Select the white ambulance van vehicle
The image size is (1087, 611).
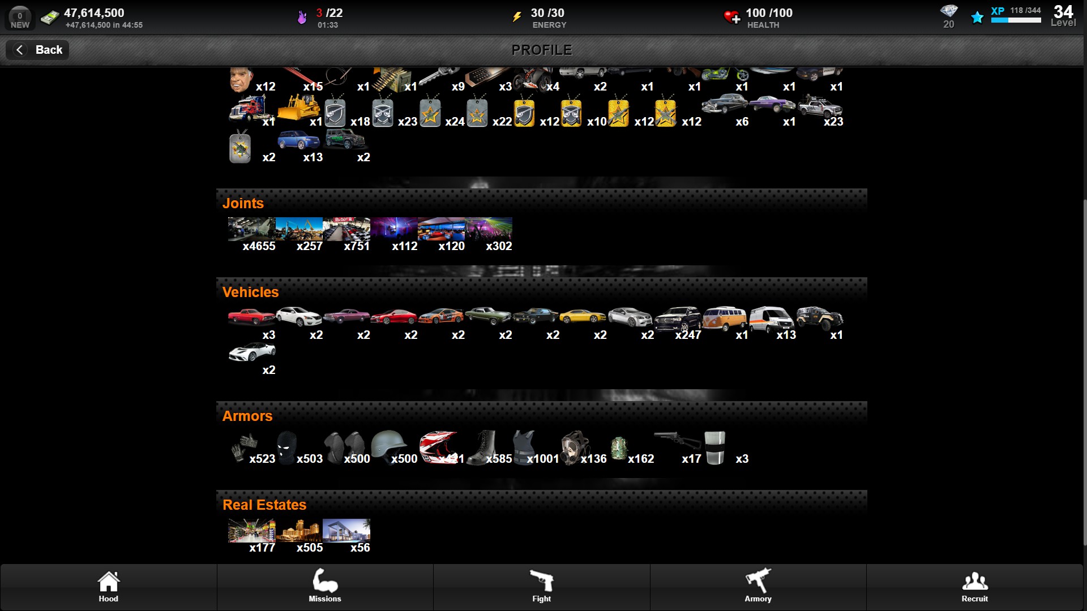pyautogui.click(x=771, y=320)
